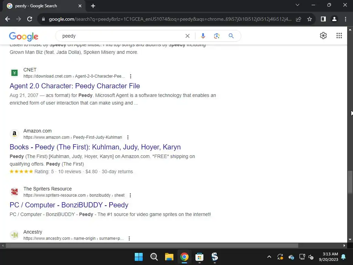Image resolution: width=353 pixels, height=265 pixels.
Task: Click the taskbar app with S logo
Action: pos(214,257)
